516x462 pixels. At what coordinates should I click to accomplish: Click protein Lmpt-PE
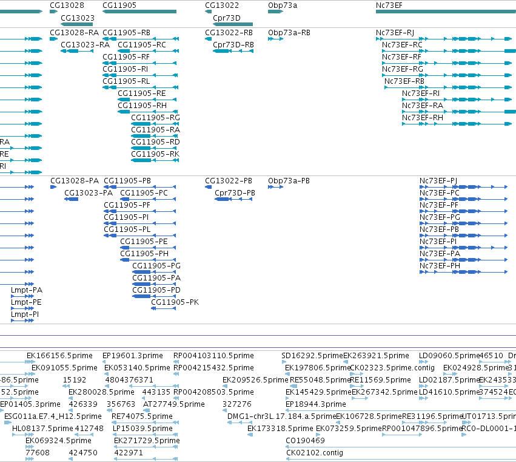(x=26, y=302)
